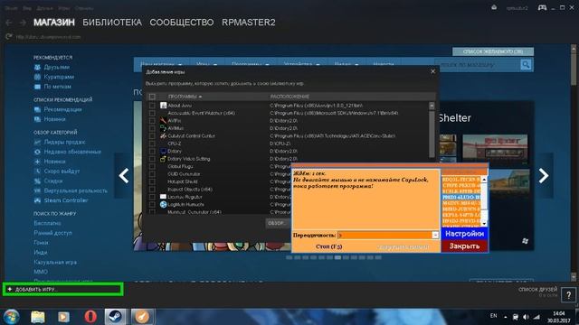Check the About Java checkbox
Screen dimensions: 579x325
[152, 106]
